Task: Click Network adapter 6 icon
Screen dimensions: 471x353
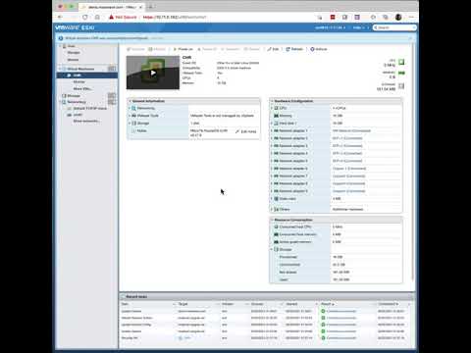Action: (276, 169)
